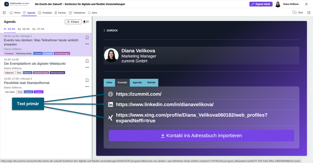This screenshot has height=163, width=313.
Task: Select the Agenda navigation tab
Action: [29, 13]
